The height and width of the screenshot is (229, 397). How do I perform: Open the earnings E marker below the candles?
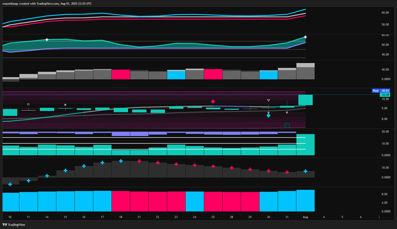tap(287, 125)
